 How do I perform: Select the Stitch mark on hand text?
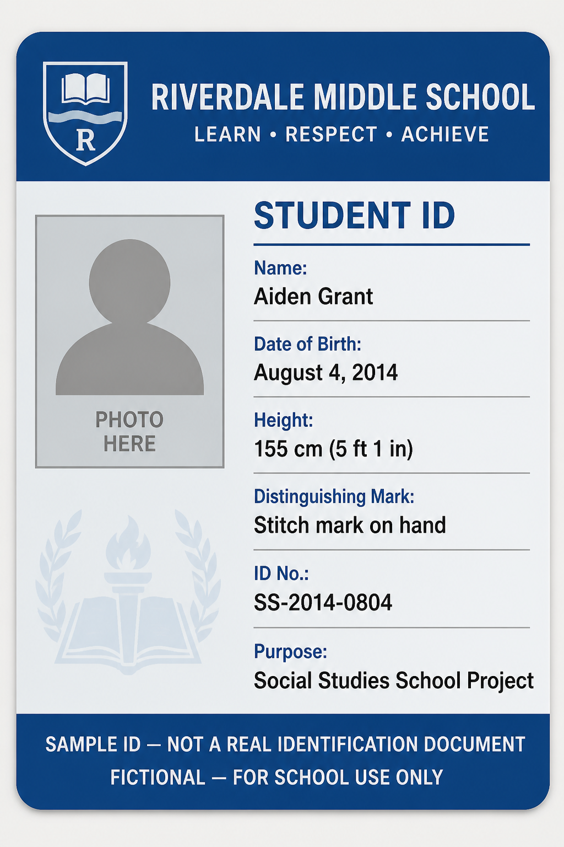[x=350, y=526]
